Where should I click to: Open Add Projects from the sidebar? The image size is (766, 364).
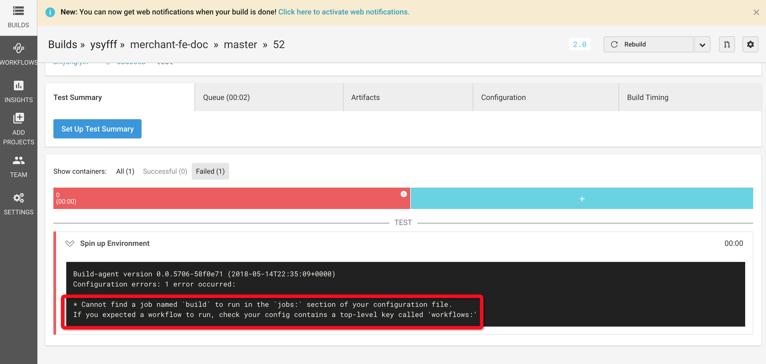[18, 126]
